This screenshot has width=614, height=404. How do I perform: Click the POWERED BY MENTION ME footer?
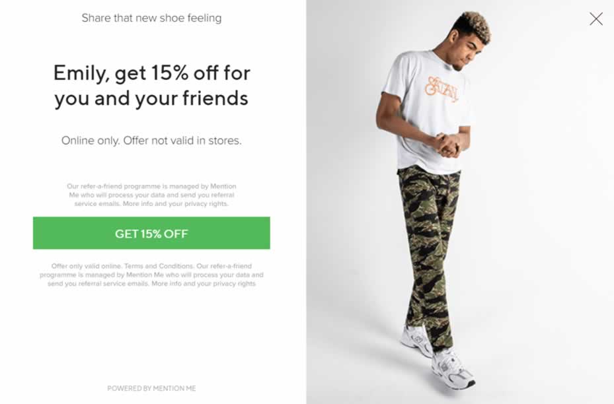pos(151,388)
